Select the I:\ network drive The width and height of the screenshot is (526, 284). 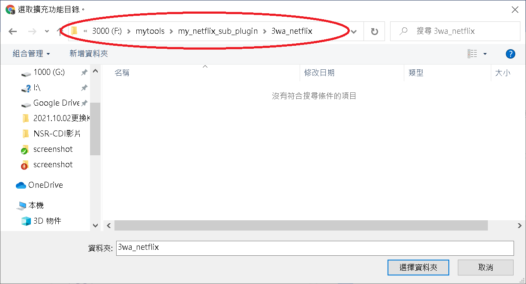tap(36, 88)
